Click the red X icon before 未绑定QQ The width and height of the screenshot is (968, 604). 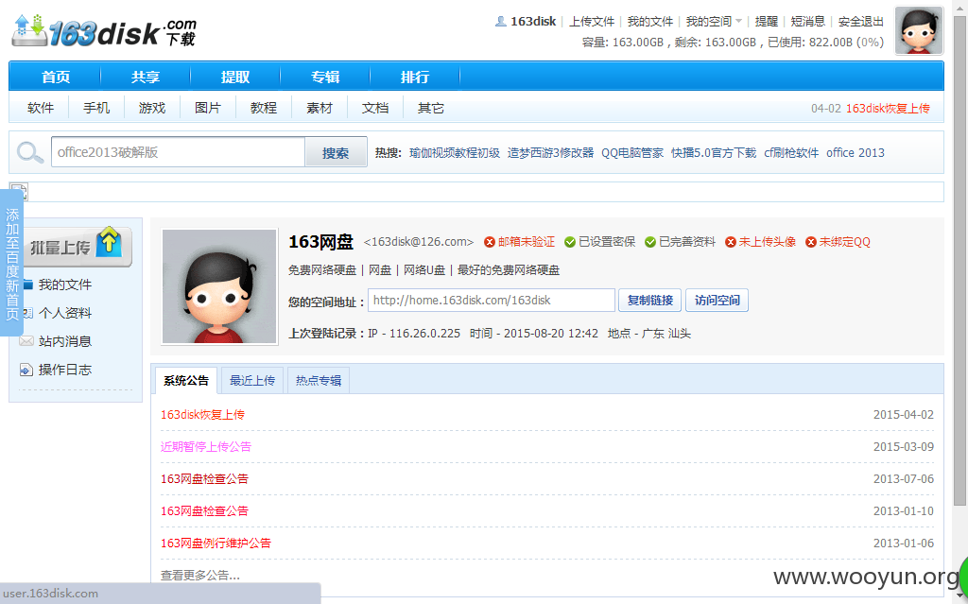point(810,242)
